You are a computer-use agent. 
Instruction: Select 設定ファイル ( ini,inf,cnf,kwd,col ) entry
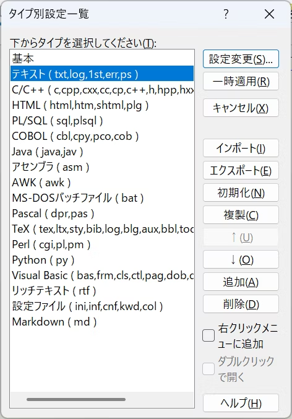102,306
